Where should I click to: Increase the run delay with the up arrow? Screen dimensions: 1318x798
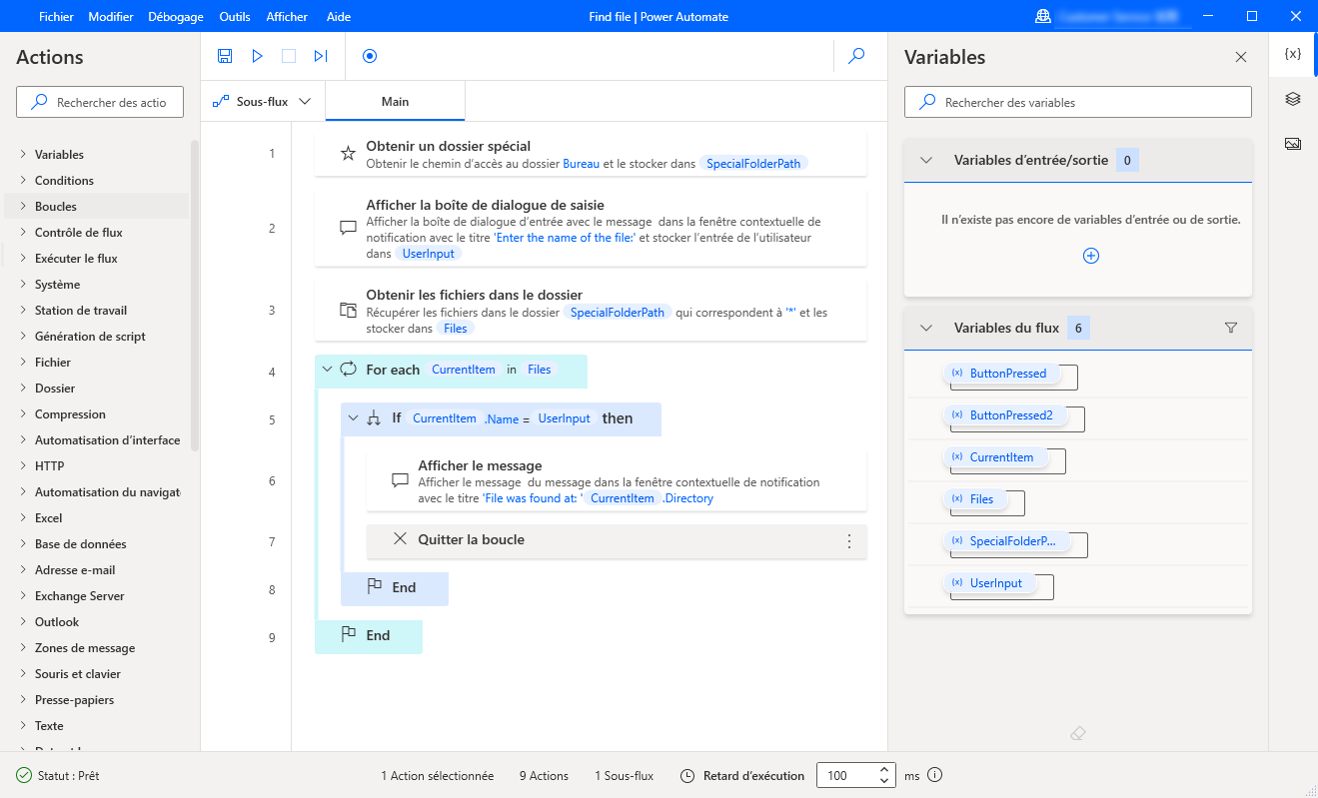884,770
